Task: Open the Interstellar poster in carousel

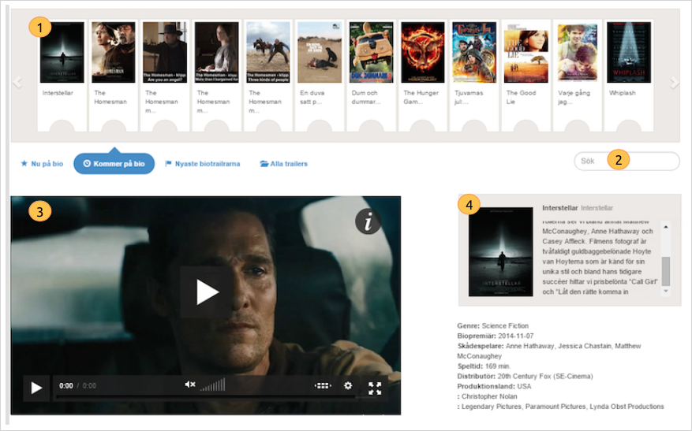Action: 62,53
